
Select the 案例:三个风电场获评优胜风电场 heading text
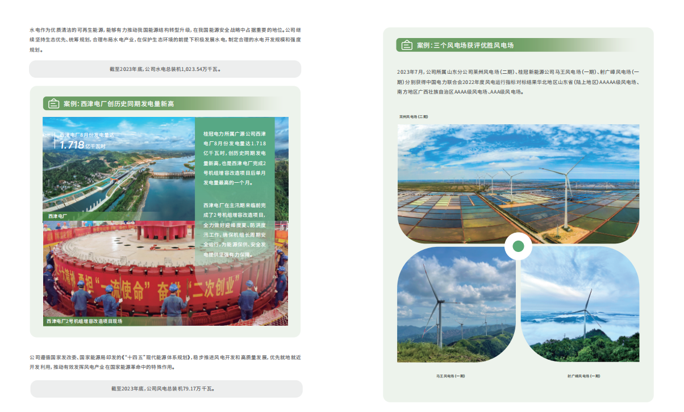pyautogui.click(x=465, y=45)
